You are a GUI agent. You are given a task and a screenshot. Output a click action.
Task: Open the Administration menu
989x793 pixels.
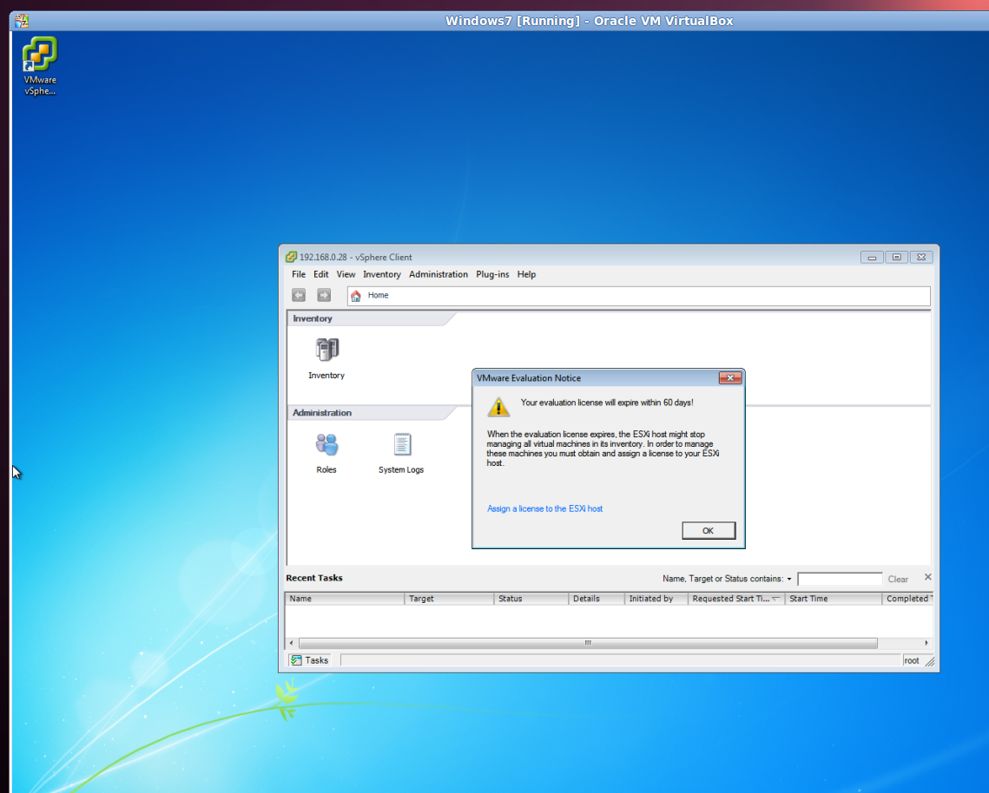coord(438,274)
